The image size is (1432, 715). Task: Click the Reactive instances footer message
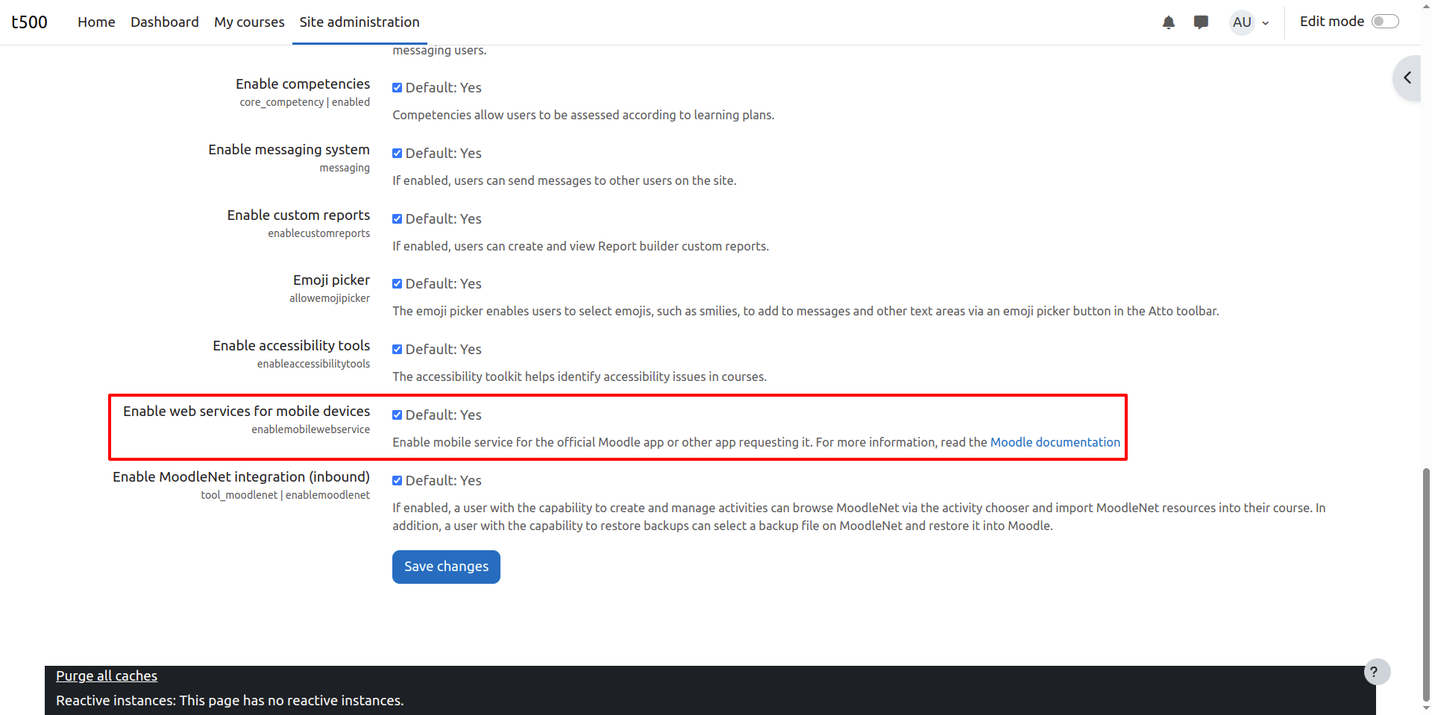click(230, 701)
